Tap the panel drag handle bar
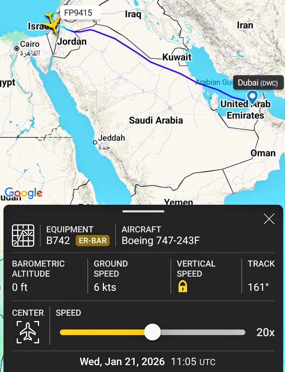 (x=143, y=211)
